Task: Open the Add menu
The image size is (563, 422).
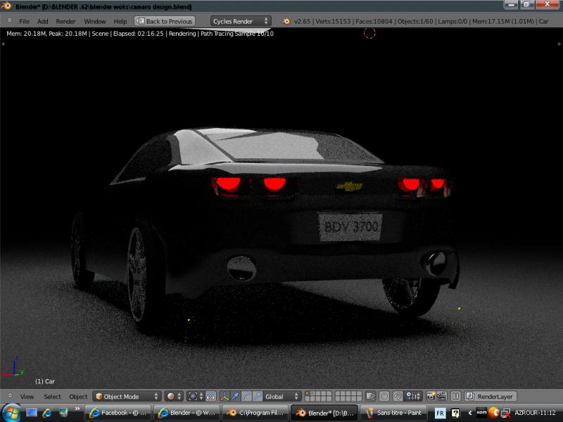Action: coord(42,21)
